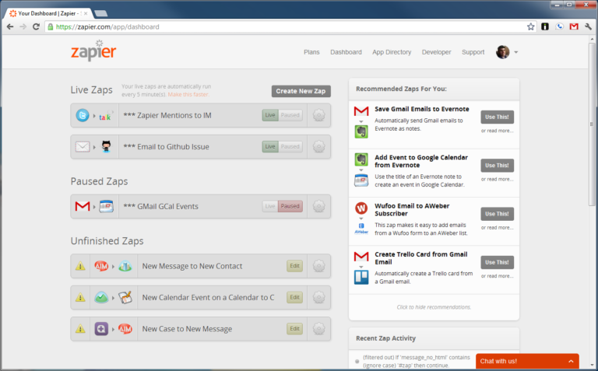Click to hide recommendations
The width and height of the screenshot is (598, 371).
434,307
